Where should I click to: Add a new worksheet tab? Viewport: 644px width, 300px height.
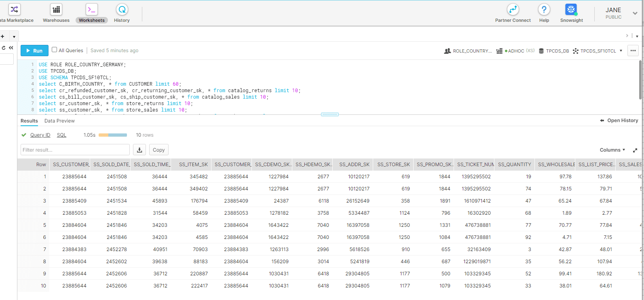click(x=2, y=36)
